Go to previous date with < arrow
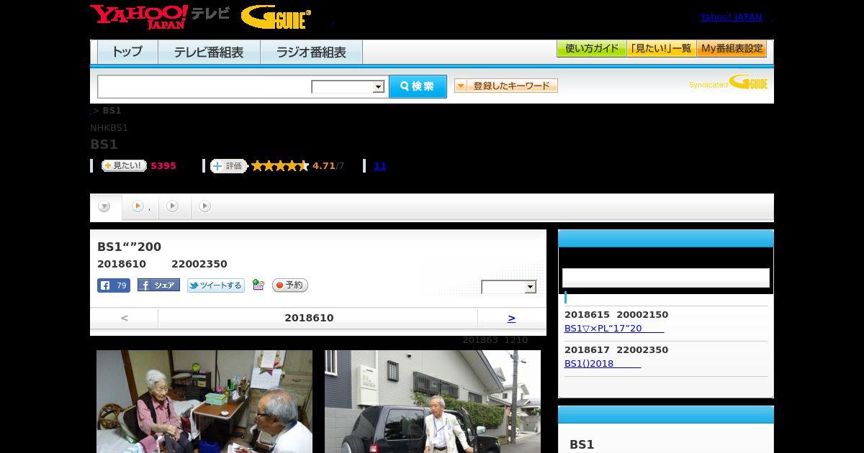The height and width of the screenshot is (453, 864). pyautogui.click(x=125, y=318)
